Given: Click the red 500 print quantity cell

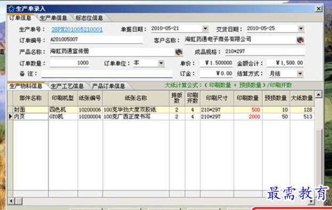Looking at the screenshot, I should 248,110.
